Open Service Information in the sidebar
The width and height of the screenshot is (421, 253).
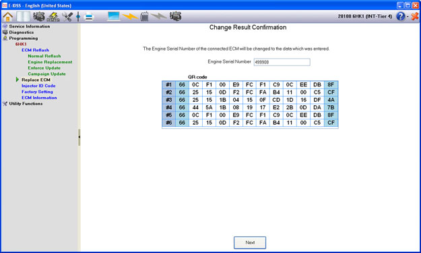[30, 26]
